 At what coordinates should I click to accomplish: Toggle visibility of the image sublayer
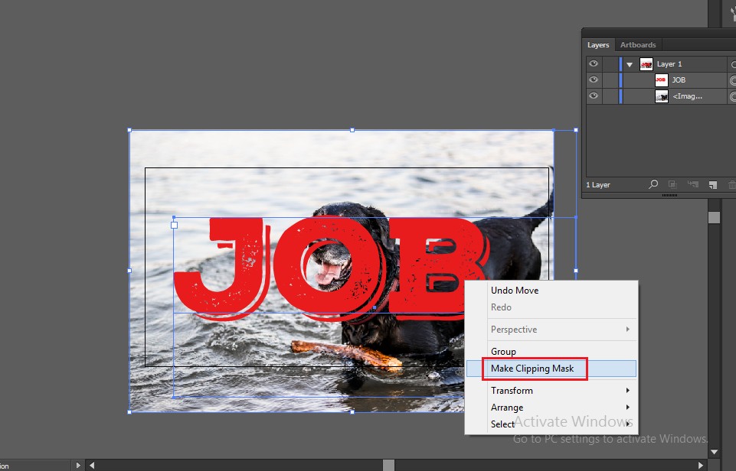[x=594, y=96]
